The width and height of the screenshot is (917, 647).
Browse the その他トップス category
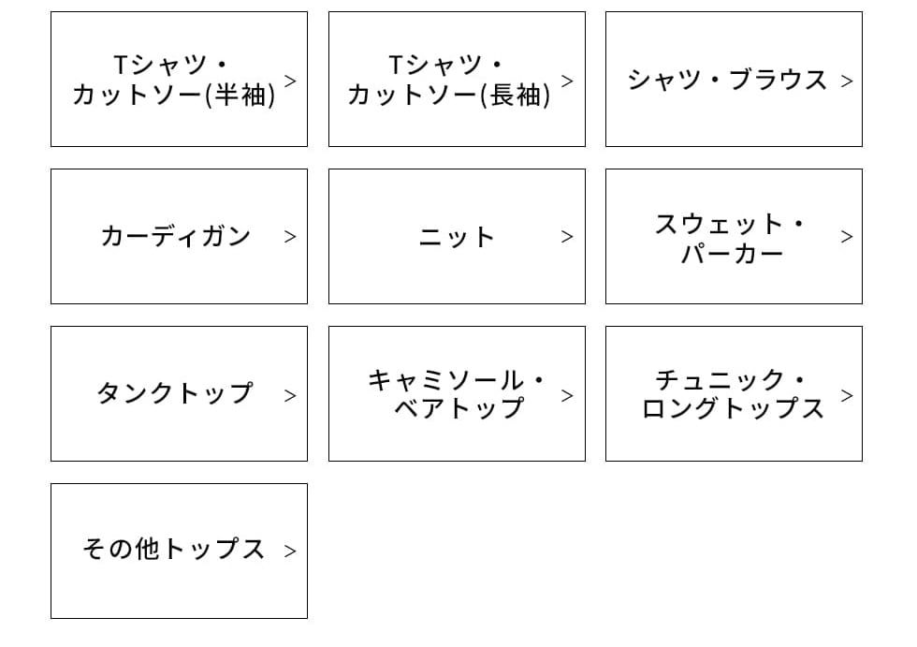coord(174,550)
